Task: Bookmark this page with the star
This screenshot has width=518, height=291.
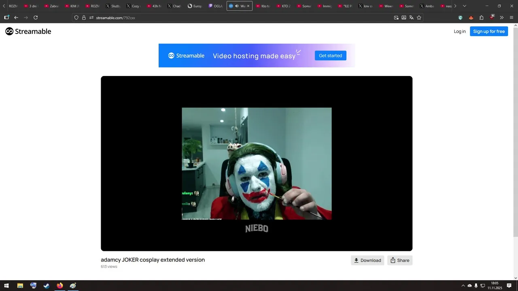Action: pos(419,18)
